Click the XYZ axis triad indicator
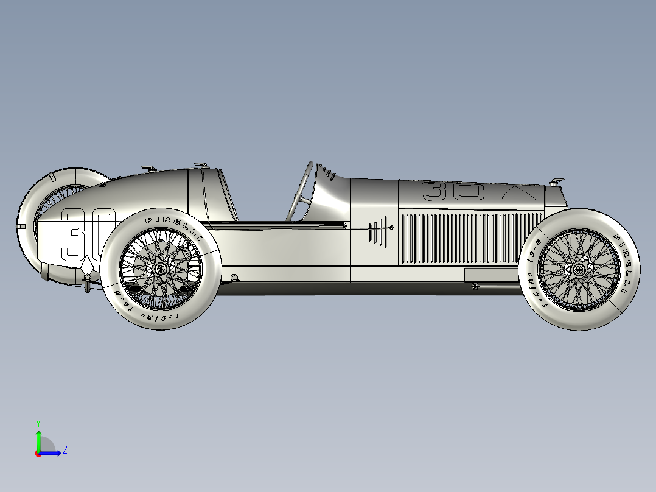The height and width of the screenshot is (492, 656). coord(50,439)
